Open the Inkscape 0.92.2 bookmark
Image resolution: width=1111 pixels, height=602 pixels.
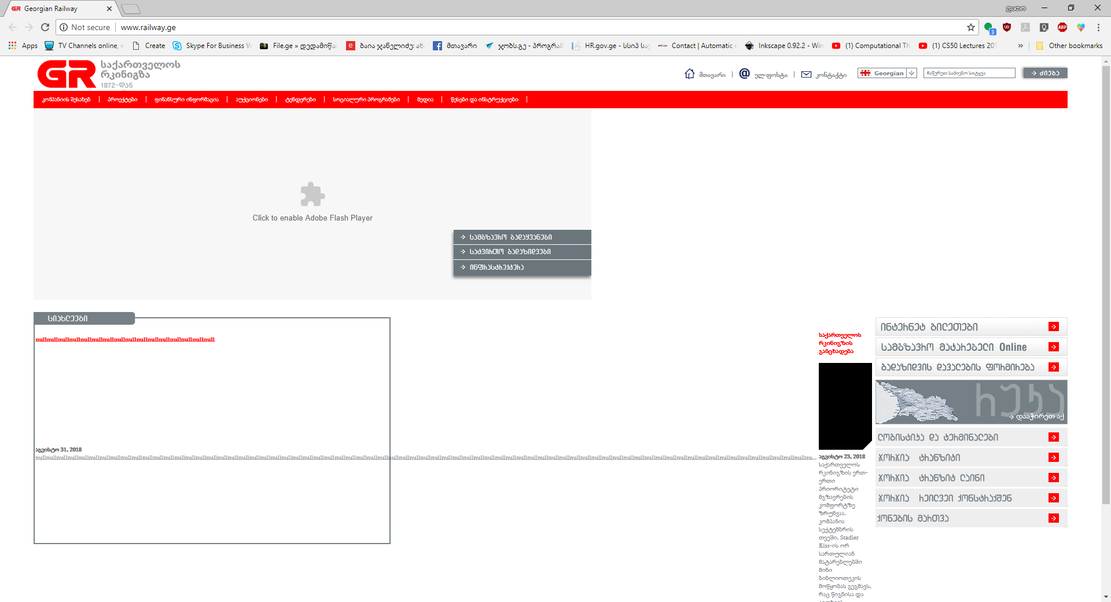pyautogui.click(x=784, y=46)
